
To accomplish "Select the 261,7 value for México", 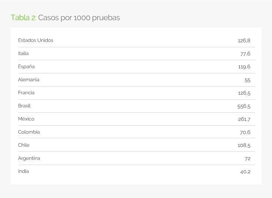I will pyautogui.click(x=244, y=119).
